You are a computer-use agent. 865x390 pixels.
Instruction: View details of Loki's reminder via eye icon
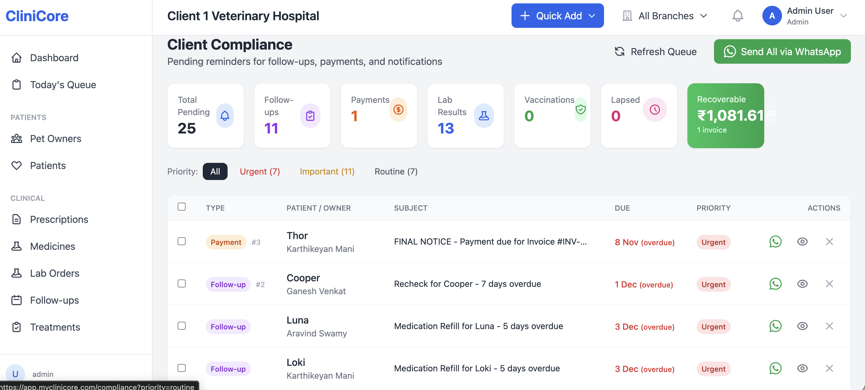pos(802,368)
